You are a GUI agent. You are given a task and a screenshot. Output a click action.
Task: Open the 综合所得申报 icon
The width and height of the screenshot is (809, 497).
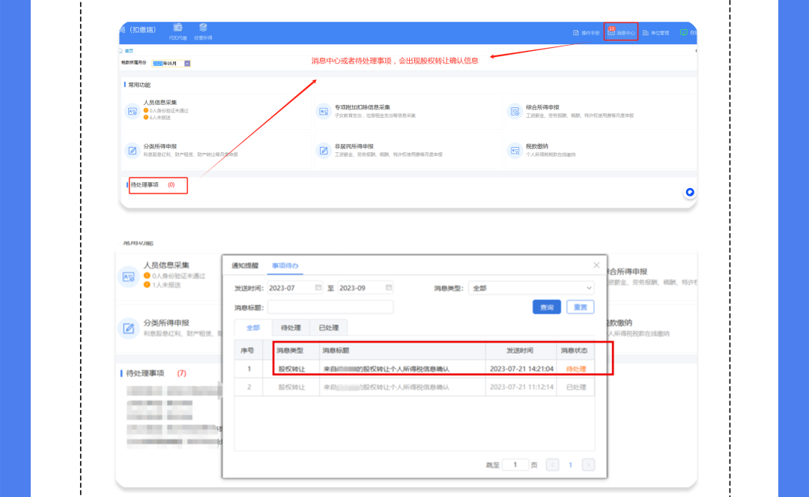[515, 111]
